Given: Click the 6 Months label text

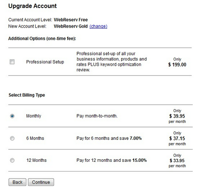Looking at the screenshot, I should point(35,138).
